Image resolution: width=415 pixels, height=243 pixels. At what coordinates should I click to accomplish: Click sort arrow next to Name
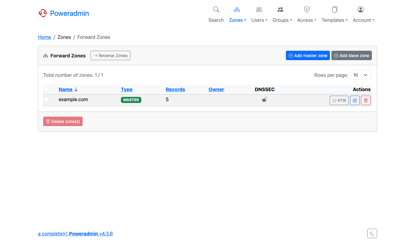[x=76, y=89]
